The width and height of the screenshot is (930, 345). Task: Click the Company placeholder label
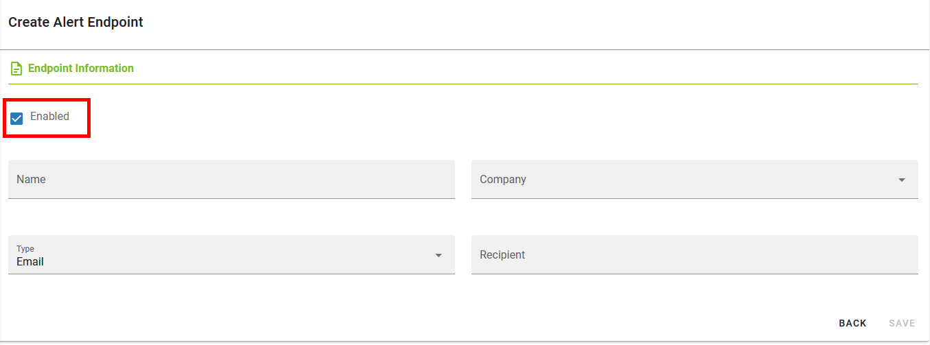coord(503,180)
